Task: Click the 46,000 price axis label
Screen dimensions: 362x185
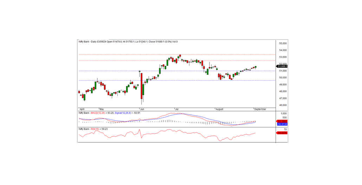Action: tap(283, 105)
